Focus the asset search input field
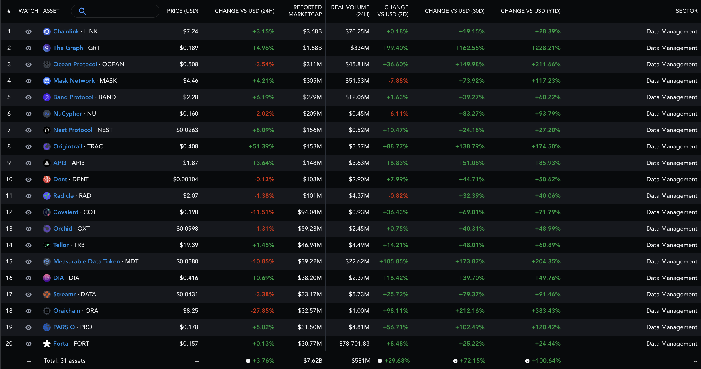The image size is (701, 369). pyautogui.click(x=115, y=11)
